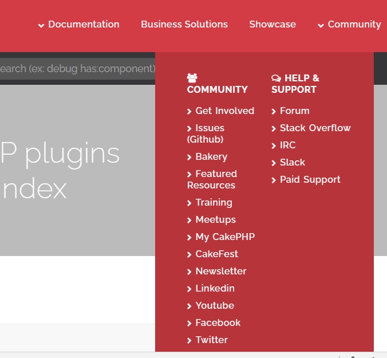Viewport: 387px width, 358px height.
Task: Open the Meetups link
Action: 211,220
